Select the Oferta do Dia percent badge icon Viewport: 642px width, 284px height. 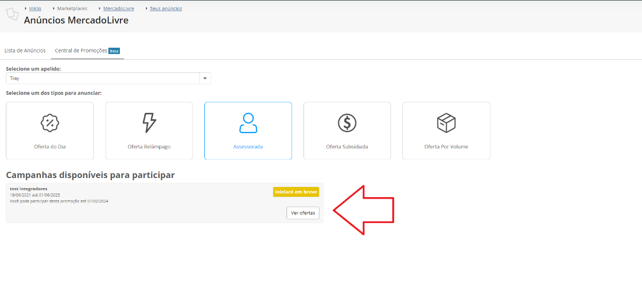pyautogui.click(x=50, y=123)
